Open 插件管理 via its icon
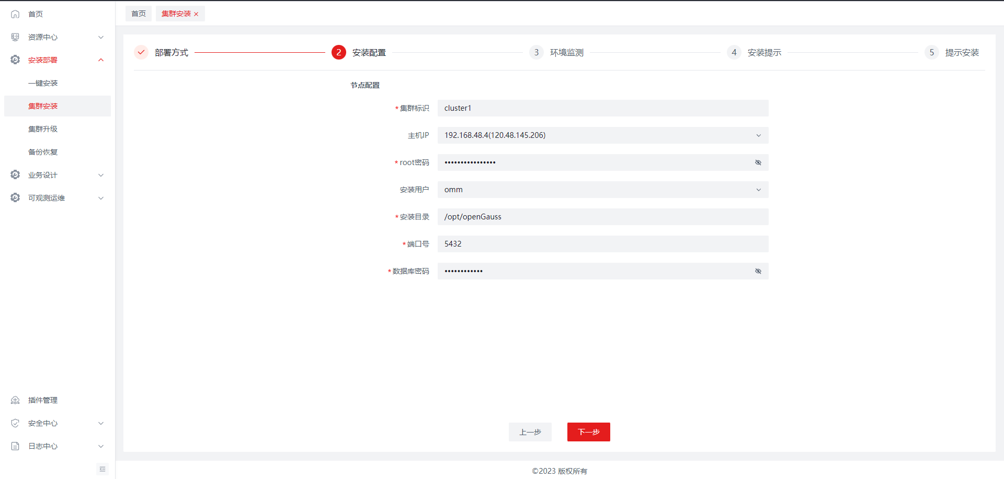 [x=15, y=400]
